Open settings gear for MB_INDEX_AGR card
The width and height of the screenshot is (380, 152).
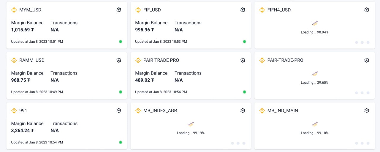pyautogui.click(x=243, y=110)
